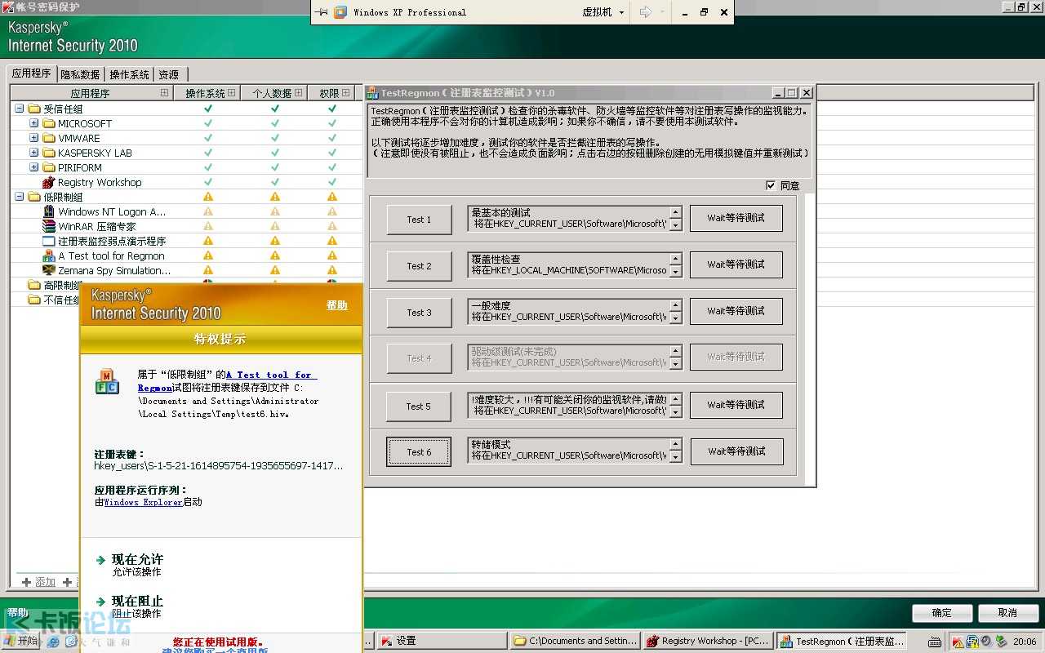Switch to 设置 taskbar item
1045x653 pixels.
pos(442,642)
